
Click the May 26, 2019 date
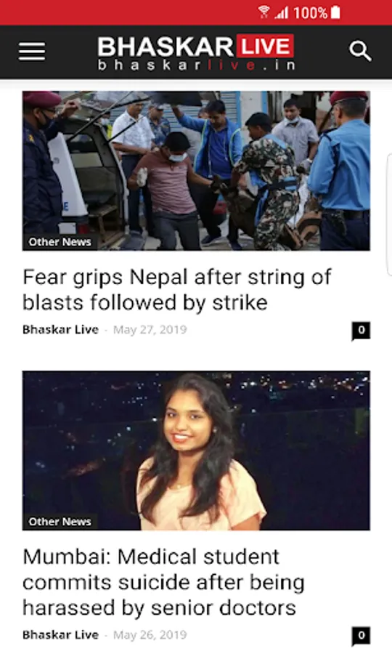[x=150, y=635]
